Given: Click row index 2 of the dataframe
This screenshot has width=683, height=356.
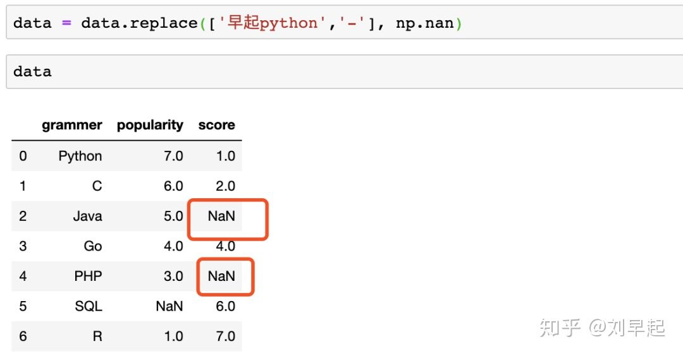Looking at the screenshot, I should 23,216.
